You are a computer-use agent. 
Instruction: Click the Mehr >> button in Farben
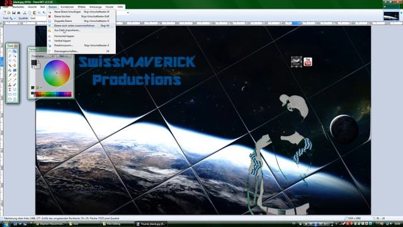[64, 56]
